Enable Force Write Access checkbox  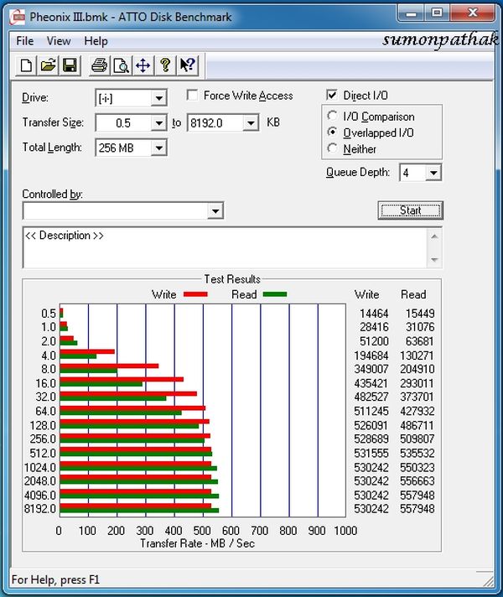click(x=192, y=95)
